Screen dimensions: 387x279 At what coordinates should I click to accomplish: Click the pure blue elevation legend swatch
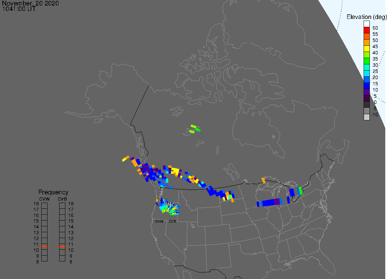point(366,85)
